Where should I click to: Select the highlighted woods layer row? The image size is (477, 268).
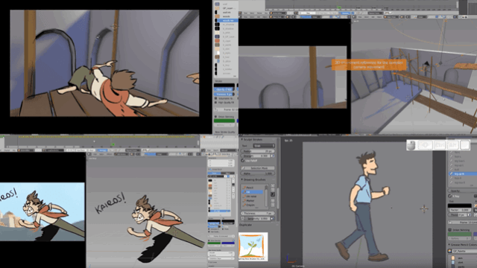[x=227, y=20]
